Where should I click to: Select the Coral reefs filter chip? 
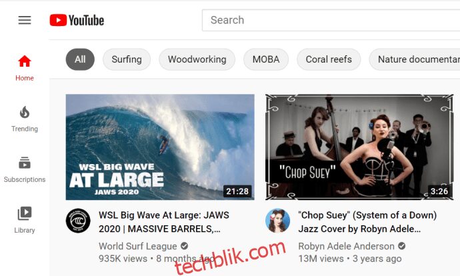click(x=329, y=59)
